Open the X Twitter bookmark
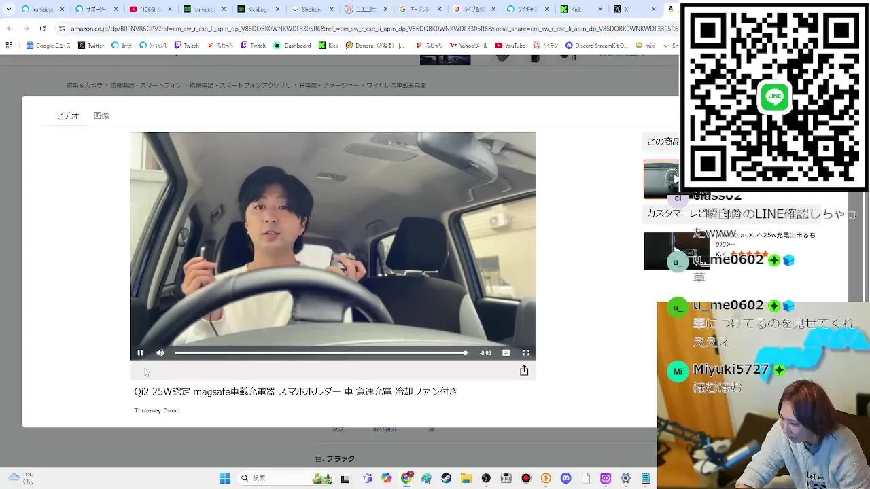This screenshot has height=489, width=870. (91, 46)
